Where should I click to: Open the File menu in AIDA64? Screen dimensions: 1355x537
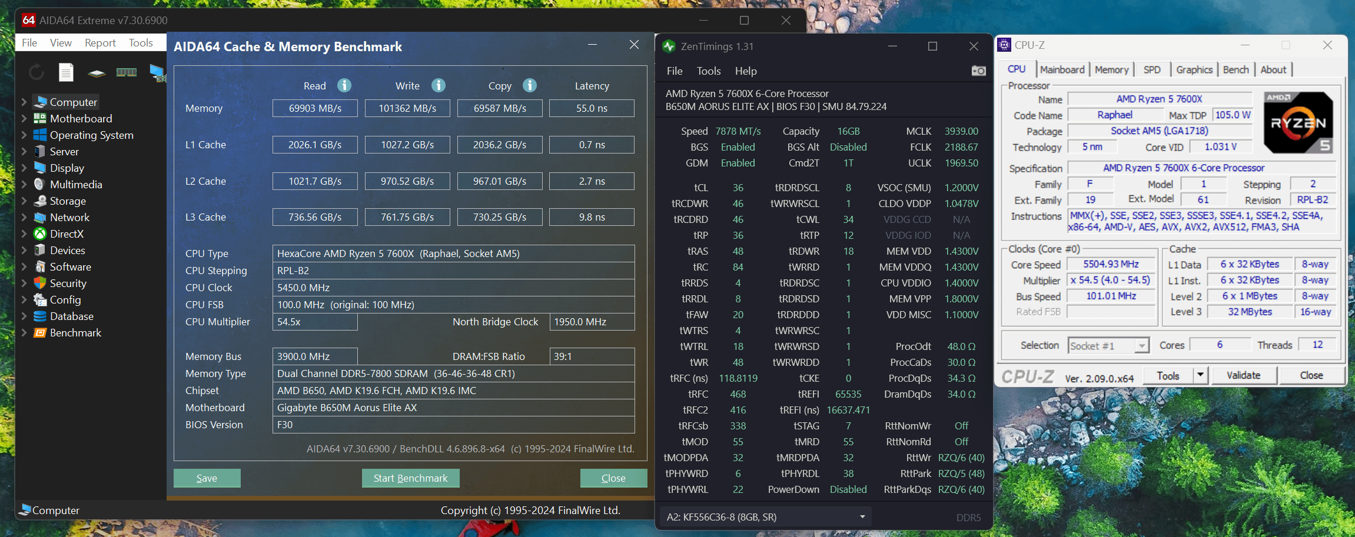tap(29, 42)
